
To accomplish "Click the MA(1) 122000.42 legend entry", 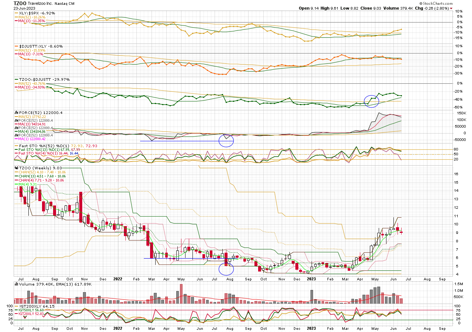I will coord(32,139).
